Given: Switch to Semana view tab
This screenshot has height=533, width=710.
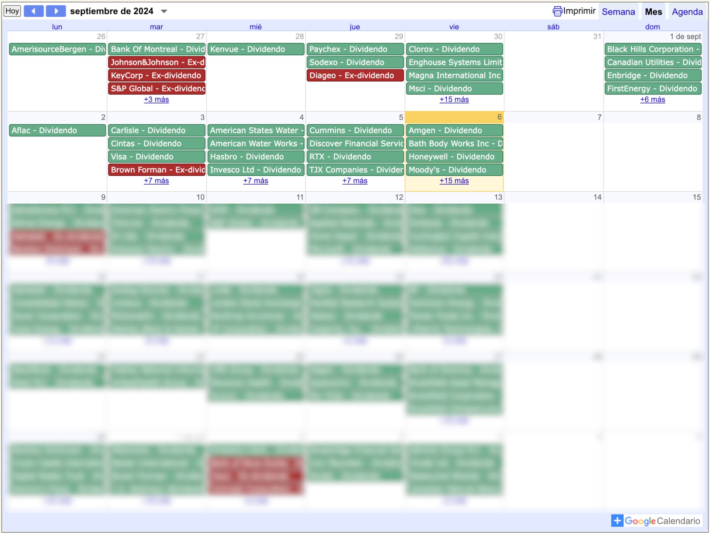Looking at the screenshot, I should [618, 12].
